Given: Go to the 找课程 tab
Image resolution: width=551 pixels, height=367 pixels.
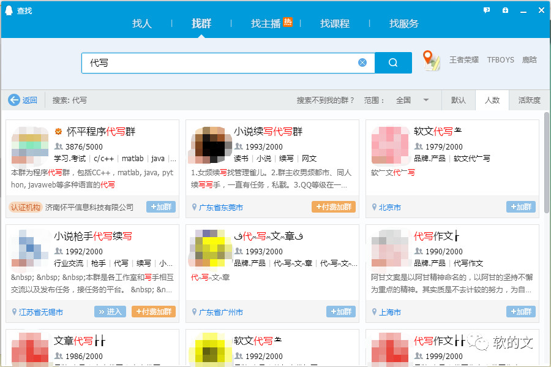Looking at the screenshot, I should click(334, 23).
